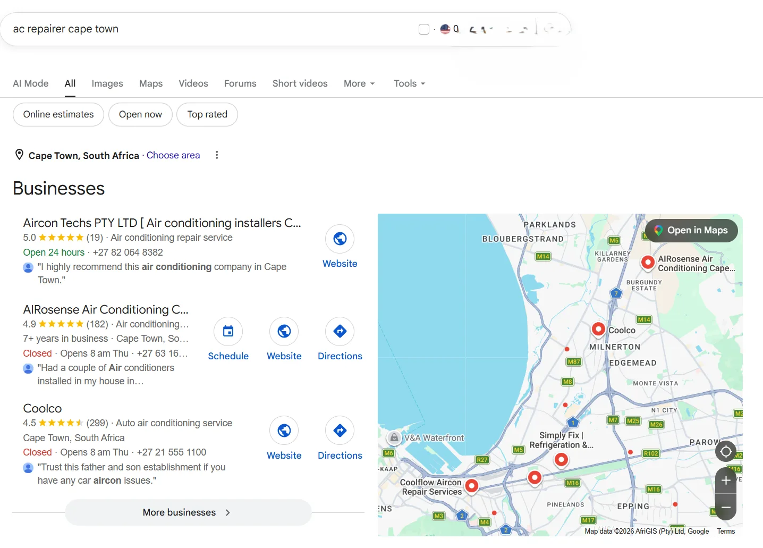The height and width of the screenshot is (548, 763).
Task: Open the AIRosense Air Conditioning listing title
Action: [x=106, y=309]
